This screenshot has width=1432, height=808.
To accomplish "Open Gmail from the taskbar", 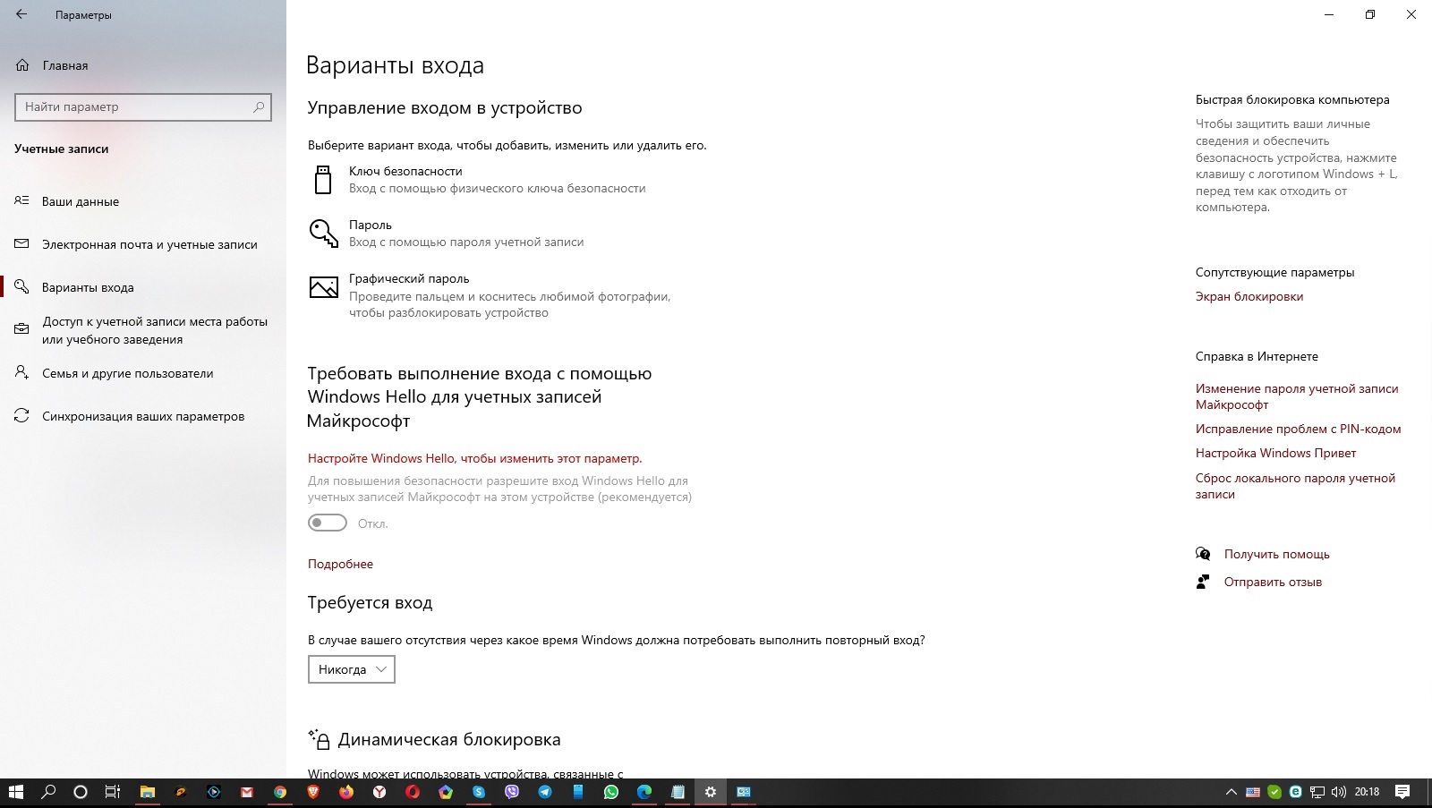I will pyautogui.click(x=247, y=792).
